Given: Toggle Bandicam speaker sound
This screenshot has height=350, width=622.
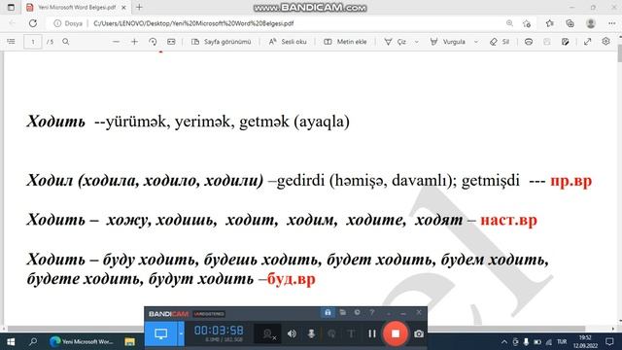Looking at the screenshot, I should click(x=292, y=333).
